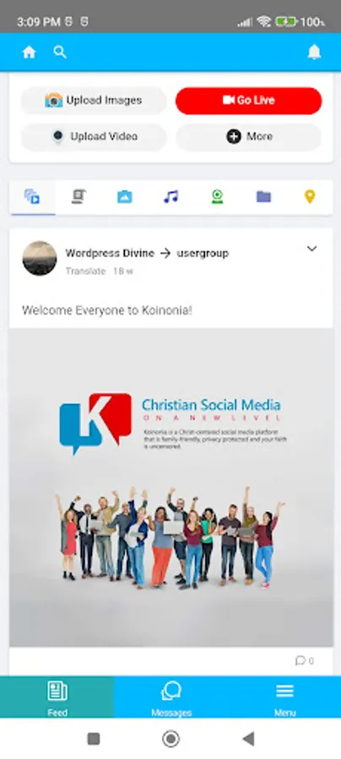
Task: Click the Upload Images button
Action: pyautogui.click(x=94, y=100)
